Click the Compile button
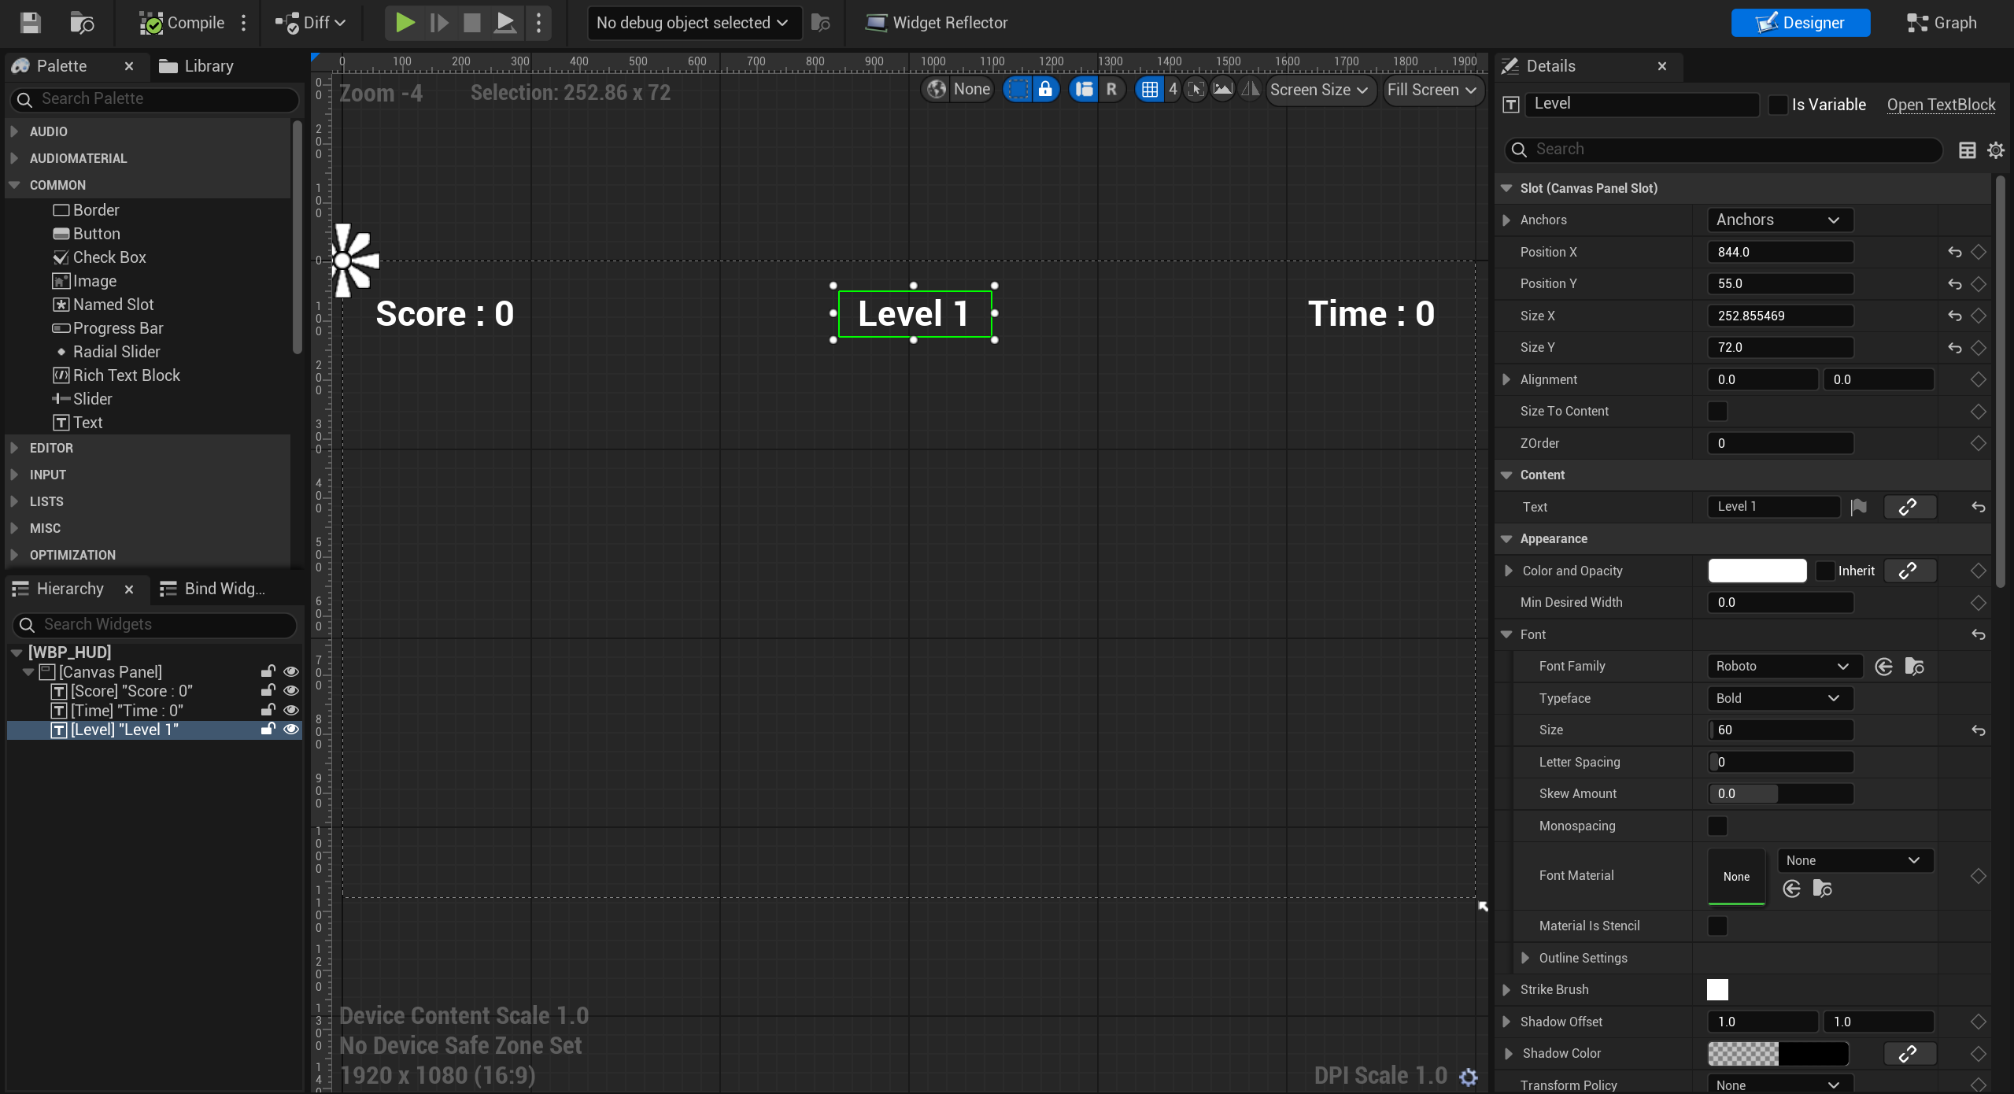 point(183,23)
